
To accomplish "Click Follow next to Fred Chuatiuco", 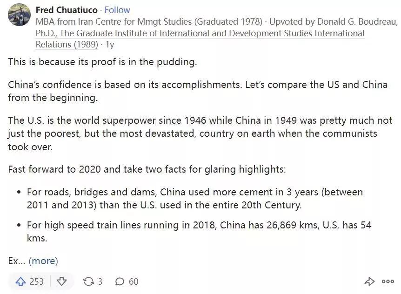I will point(117,9).
